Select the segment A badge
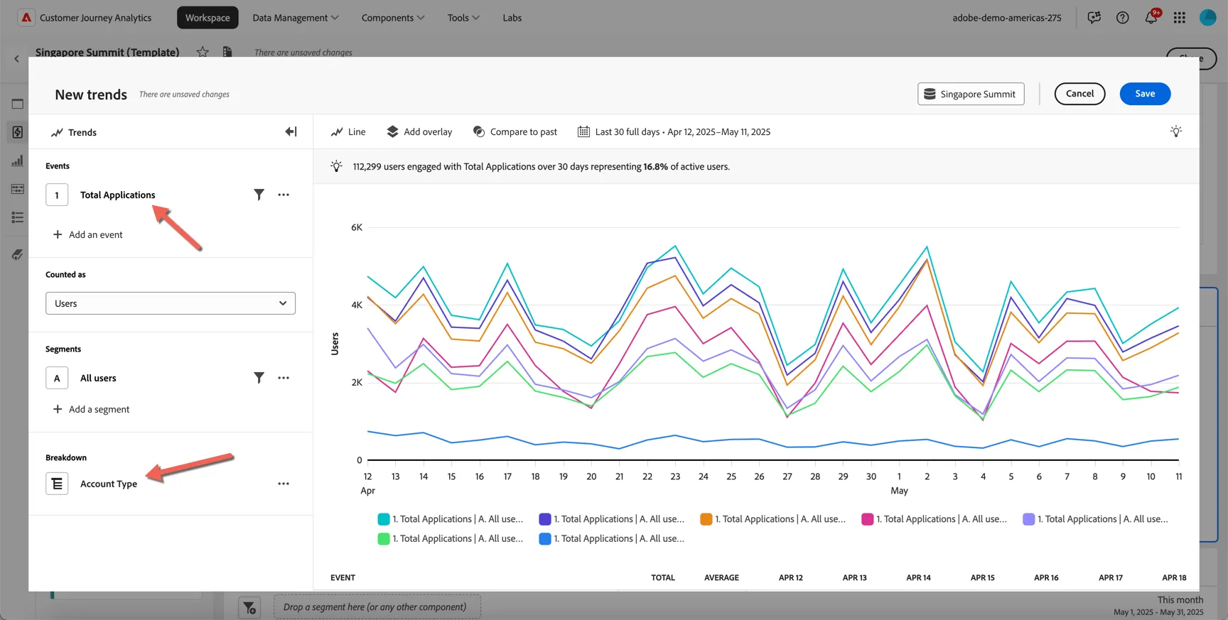Viewport: 1228px width, 620px height. tap(57, 378)
